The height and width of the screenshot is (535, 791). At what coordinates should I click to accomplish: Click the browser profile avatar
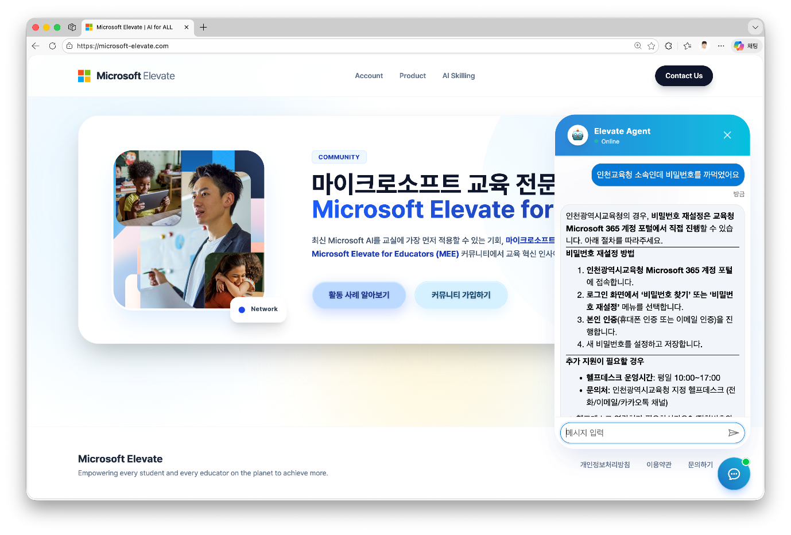tap(704, 45)
